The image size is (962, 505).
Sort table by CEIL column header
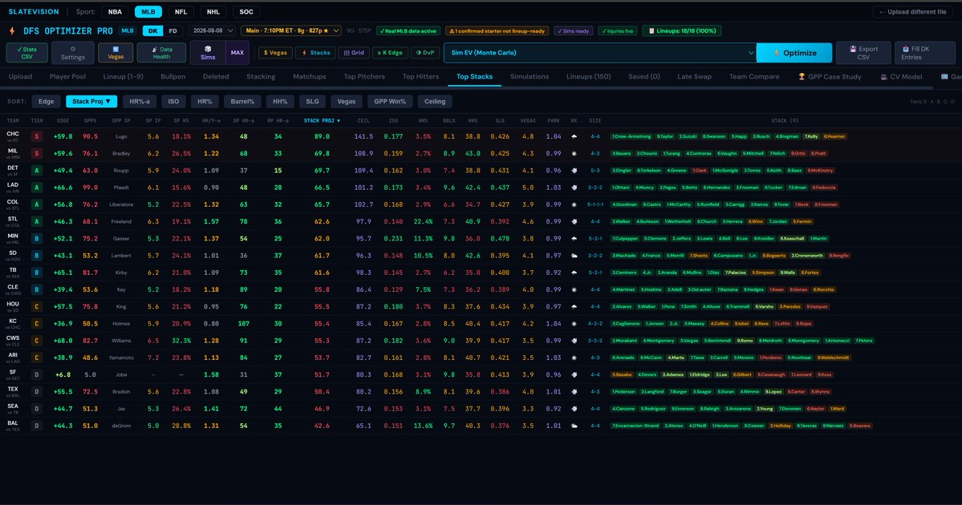(363, 121)
